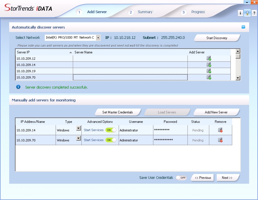Screen dimensions: 258x200
Task: Switch to the Progress step tab
Action: [198, 12]
